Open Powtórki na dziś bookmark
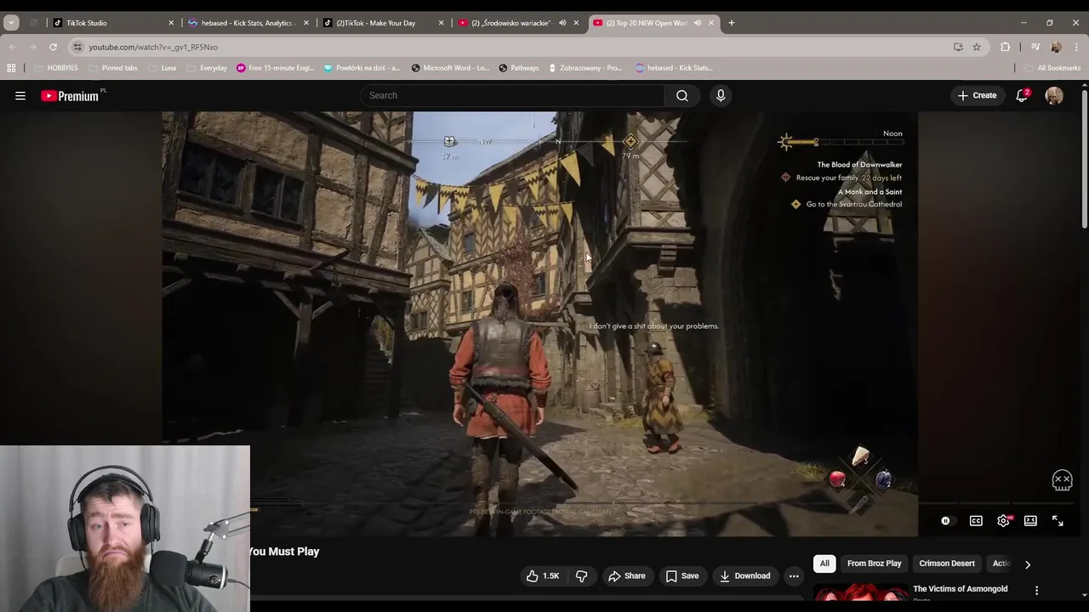The width and height of the screenshot is (1089, 612). 362,68
